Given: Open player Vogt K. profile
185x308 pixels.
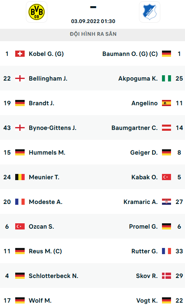Looking at the screenshot, I should 147,301.
